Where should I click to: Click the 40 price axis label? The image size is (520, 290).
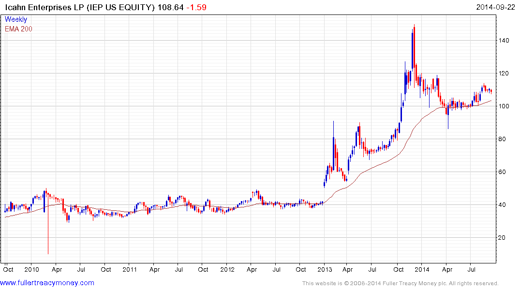click(502, 204)
